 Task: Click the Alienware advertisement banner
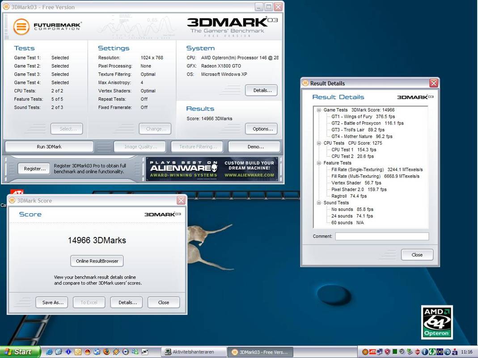point(212,169)
